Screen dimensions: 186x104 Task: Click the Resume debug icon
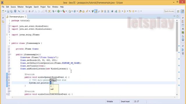(23, 11)
